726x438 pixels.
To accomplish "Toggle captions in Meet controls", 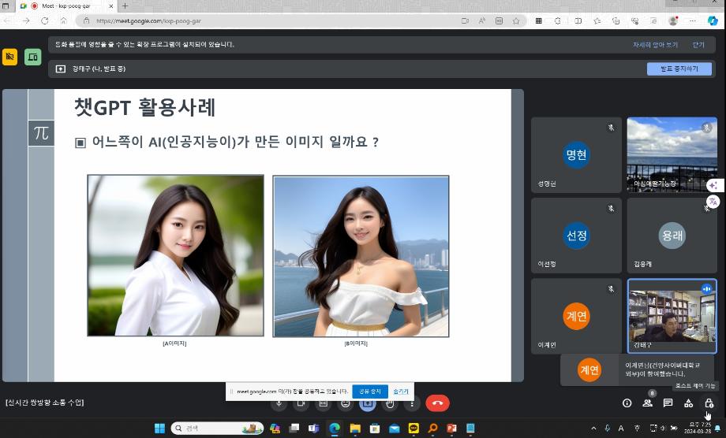I will pos(324,403).
